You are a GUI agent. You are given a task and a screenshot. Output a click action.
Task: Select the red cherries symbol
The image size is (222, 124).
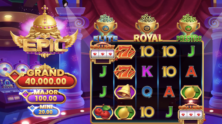tap(103, 112)
